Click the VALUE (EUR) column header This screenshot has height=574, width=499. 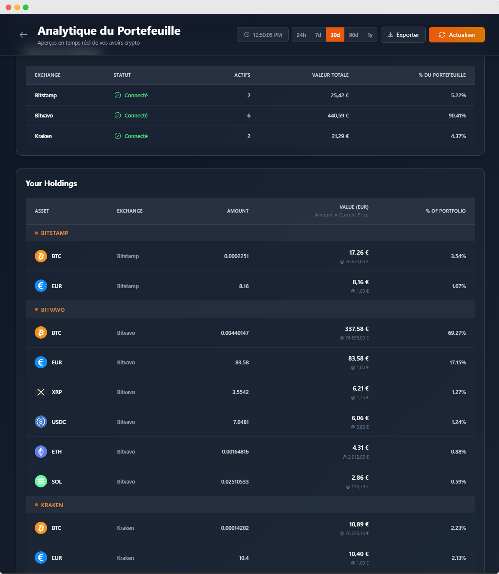[354, 207]
